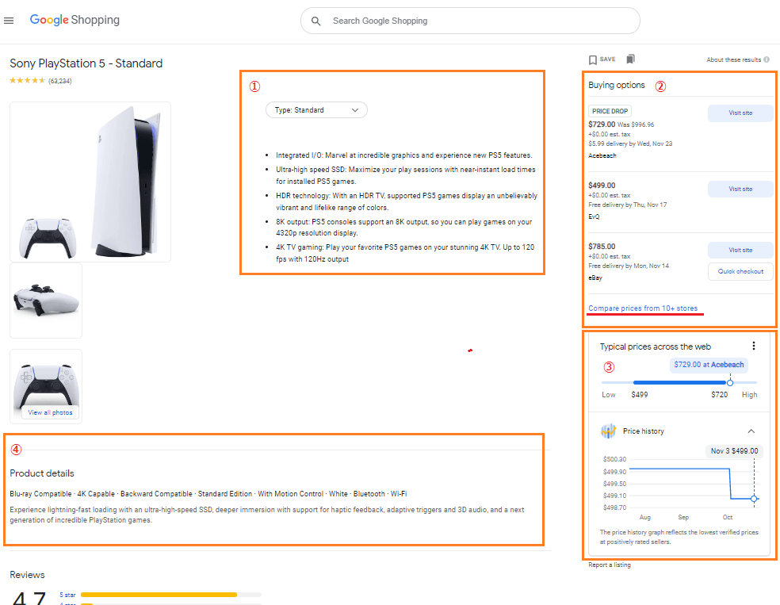Click the Nov 3 price history data point

click(x=754, y=499)
